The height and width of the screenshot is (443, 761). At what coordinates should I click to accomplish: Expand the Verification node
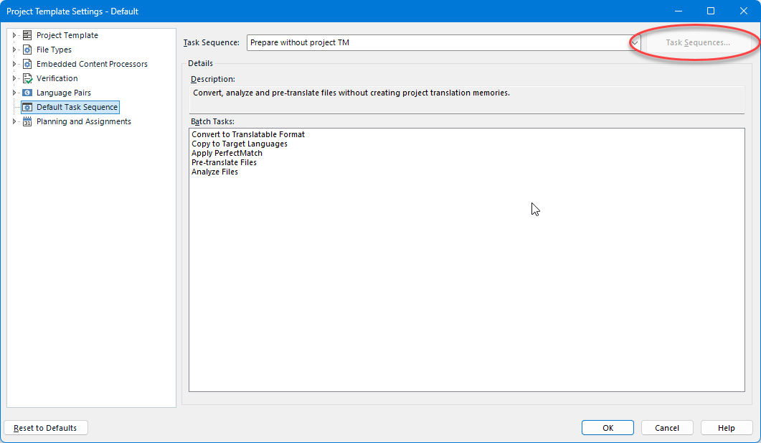click(x=14, y=78)
